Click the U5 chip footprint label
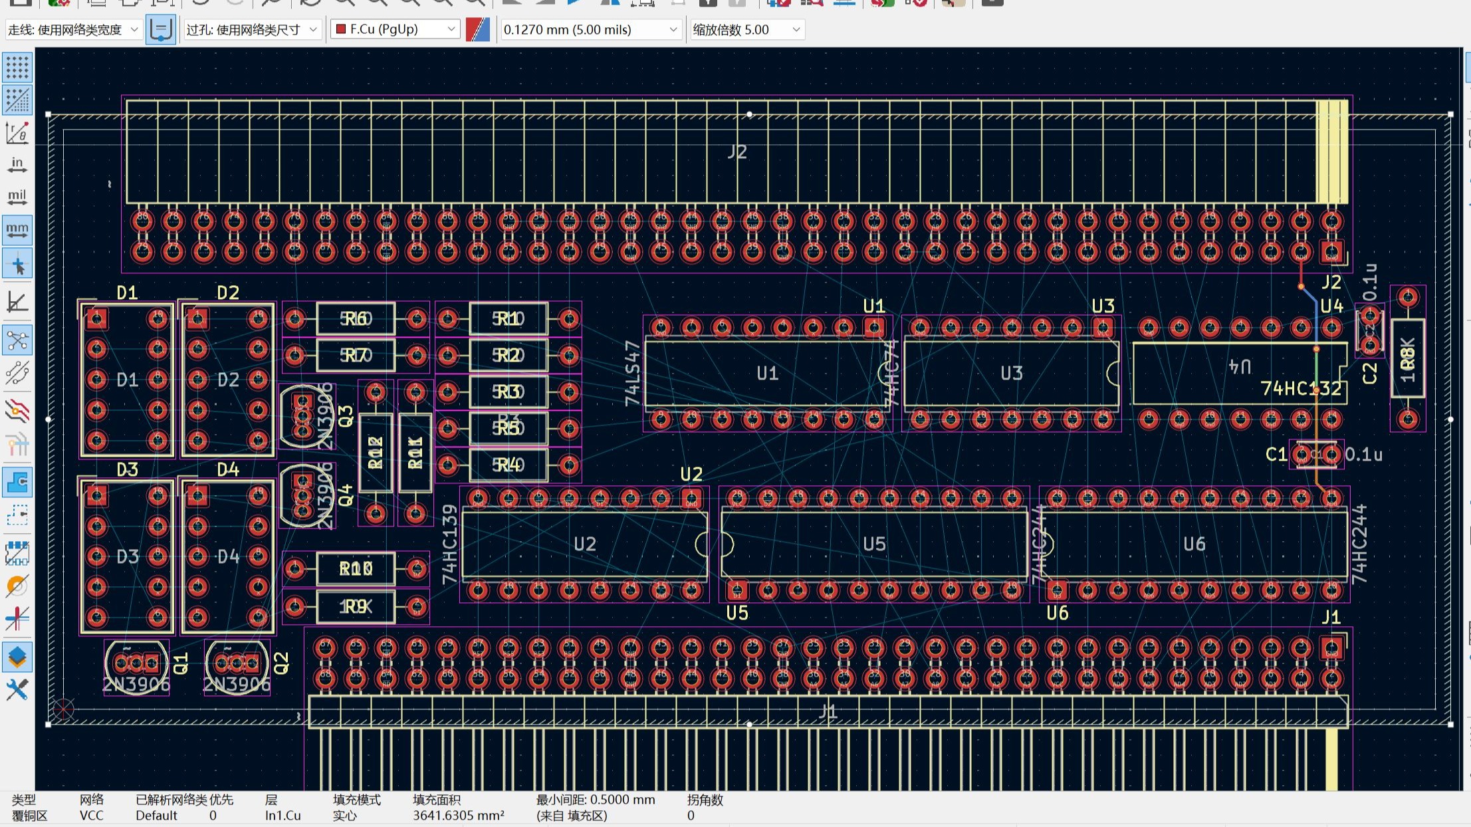Image resolution: width=1471 pixels, height=827 pixels. click(x=874, y=544)
